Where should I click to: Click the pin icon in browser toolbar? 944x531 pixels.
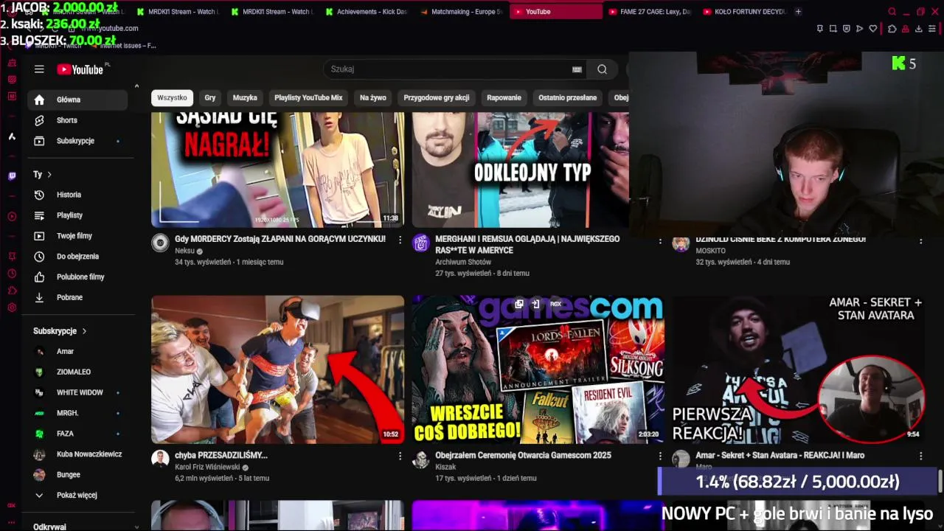coord(820,29)
